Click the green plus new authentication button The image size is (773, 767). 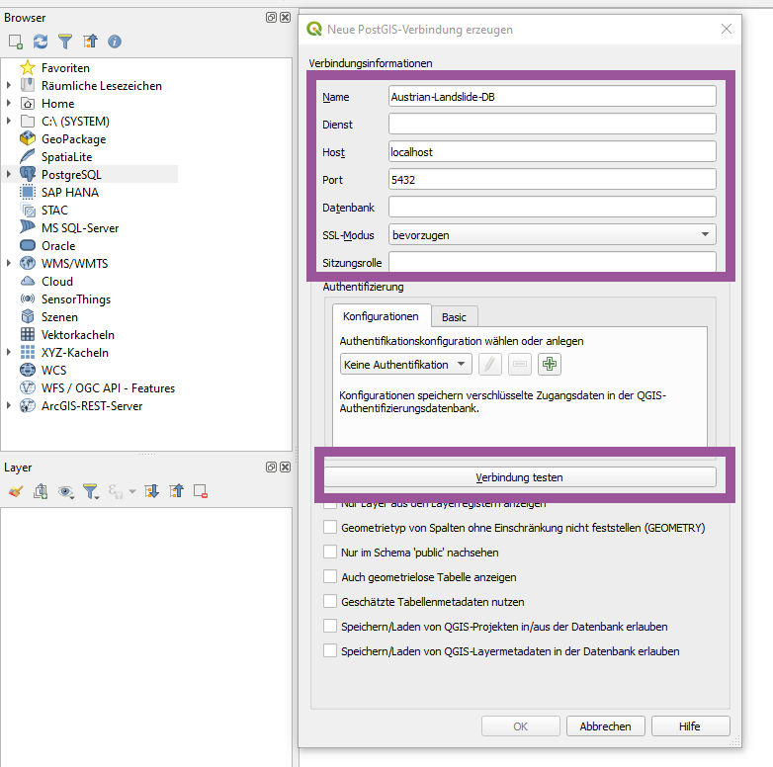(550, 365)
